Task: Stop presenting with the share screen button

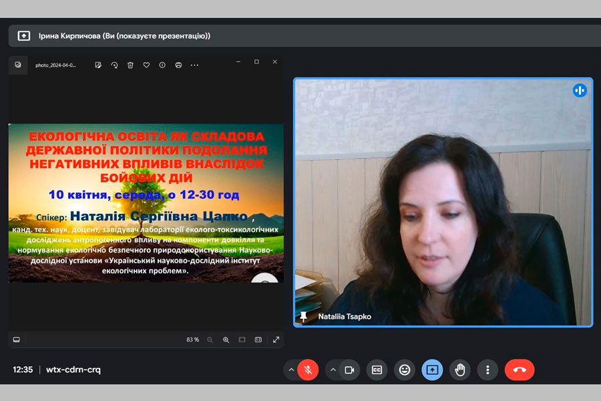Action: pyautogui.click(x=432, y=370)
